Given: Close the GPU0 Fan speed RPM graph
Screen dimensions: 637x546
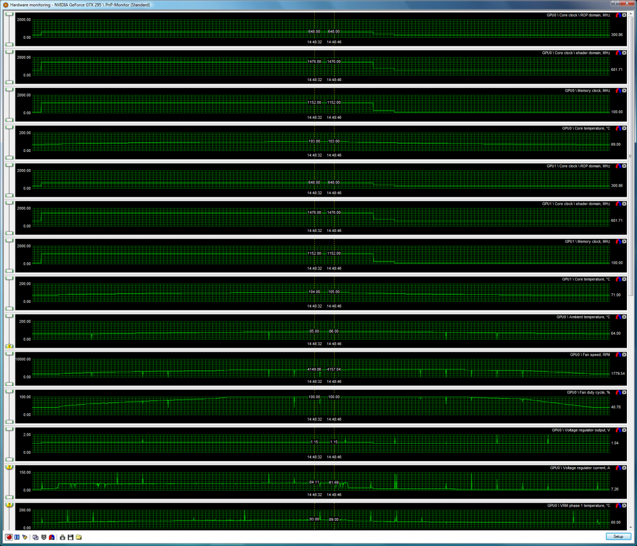Looking at the screenshot, I should pos(624,355).
